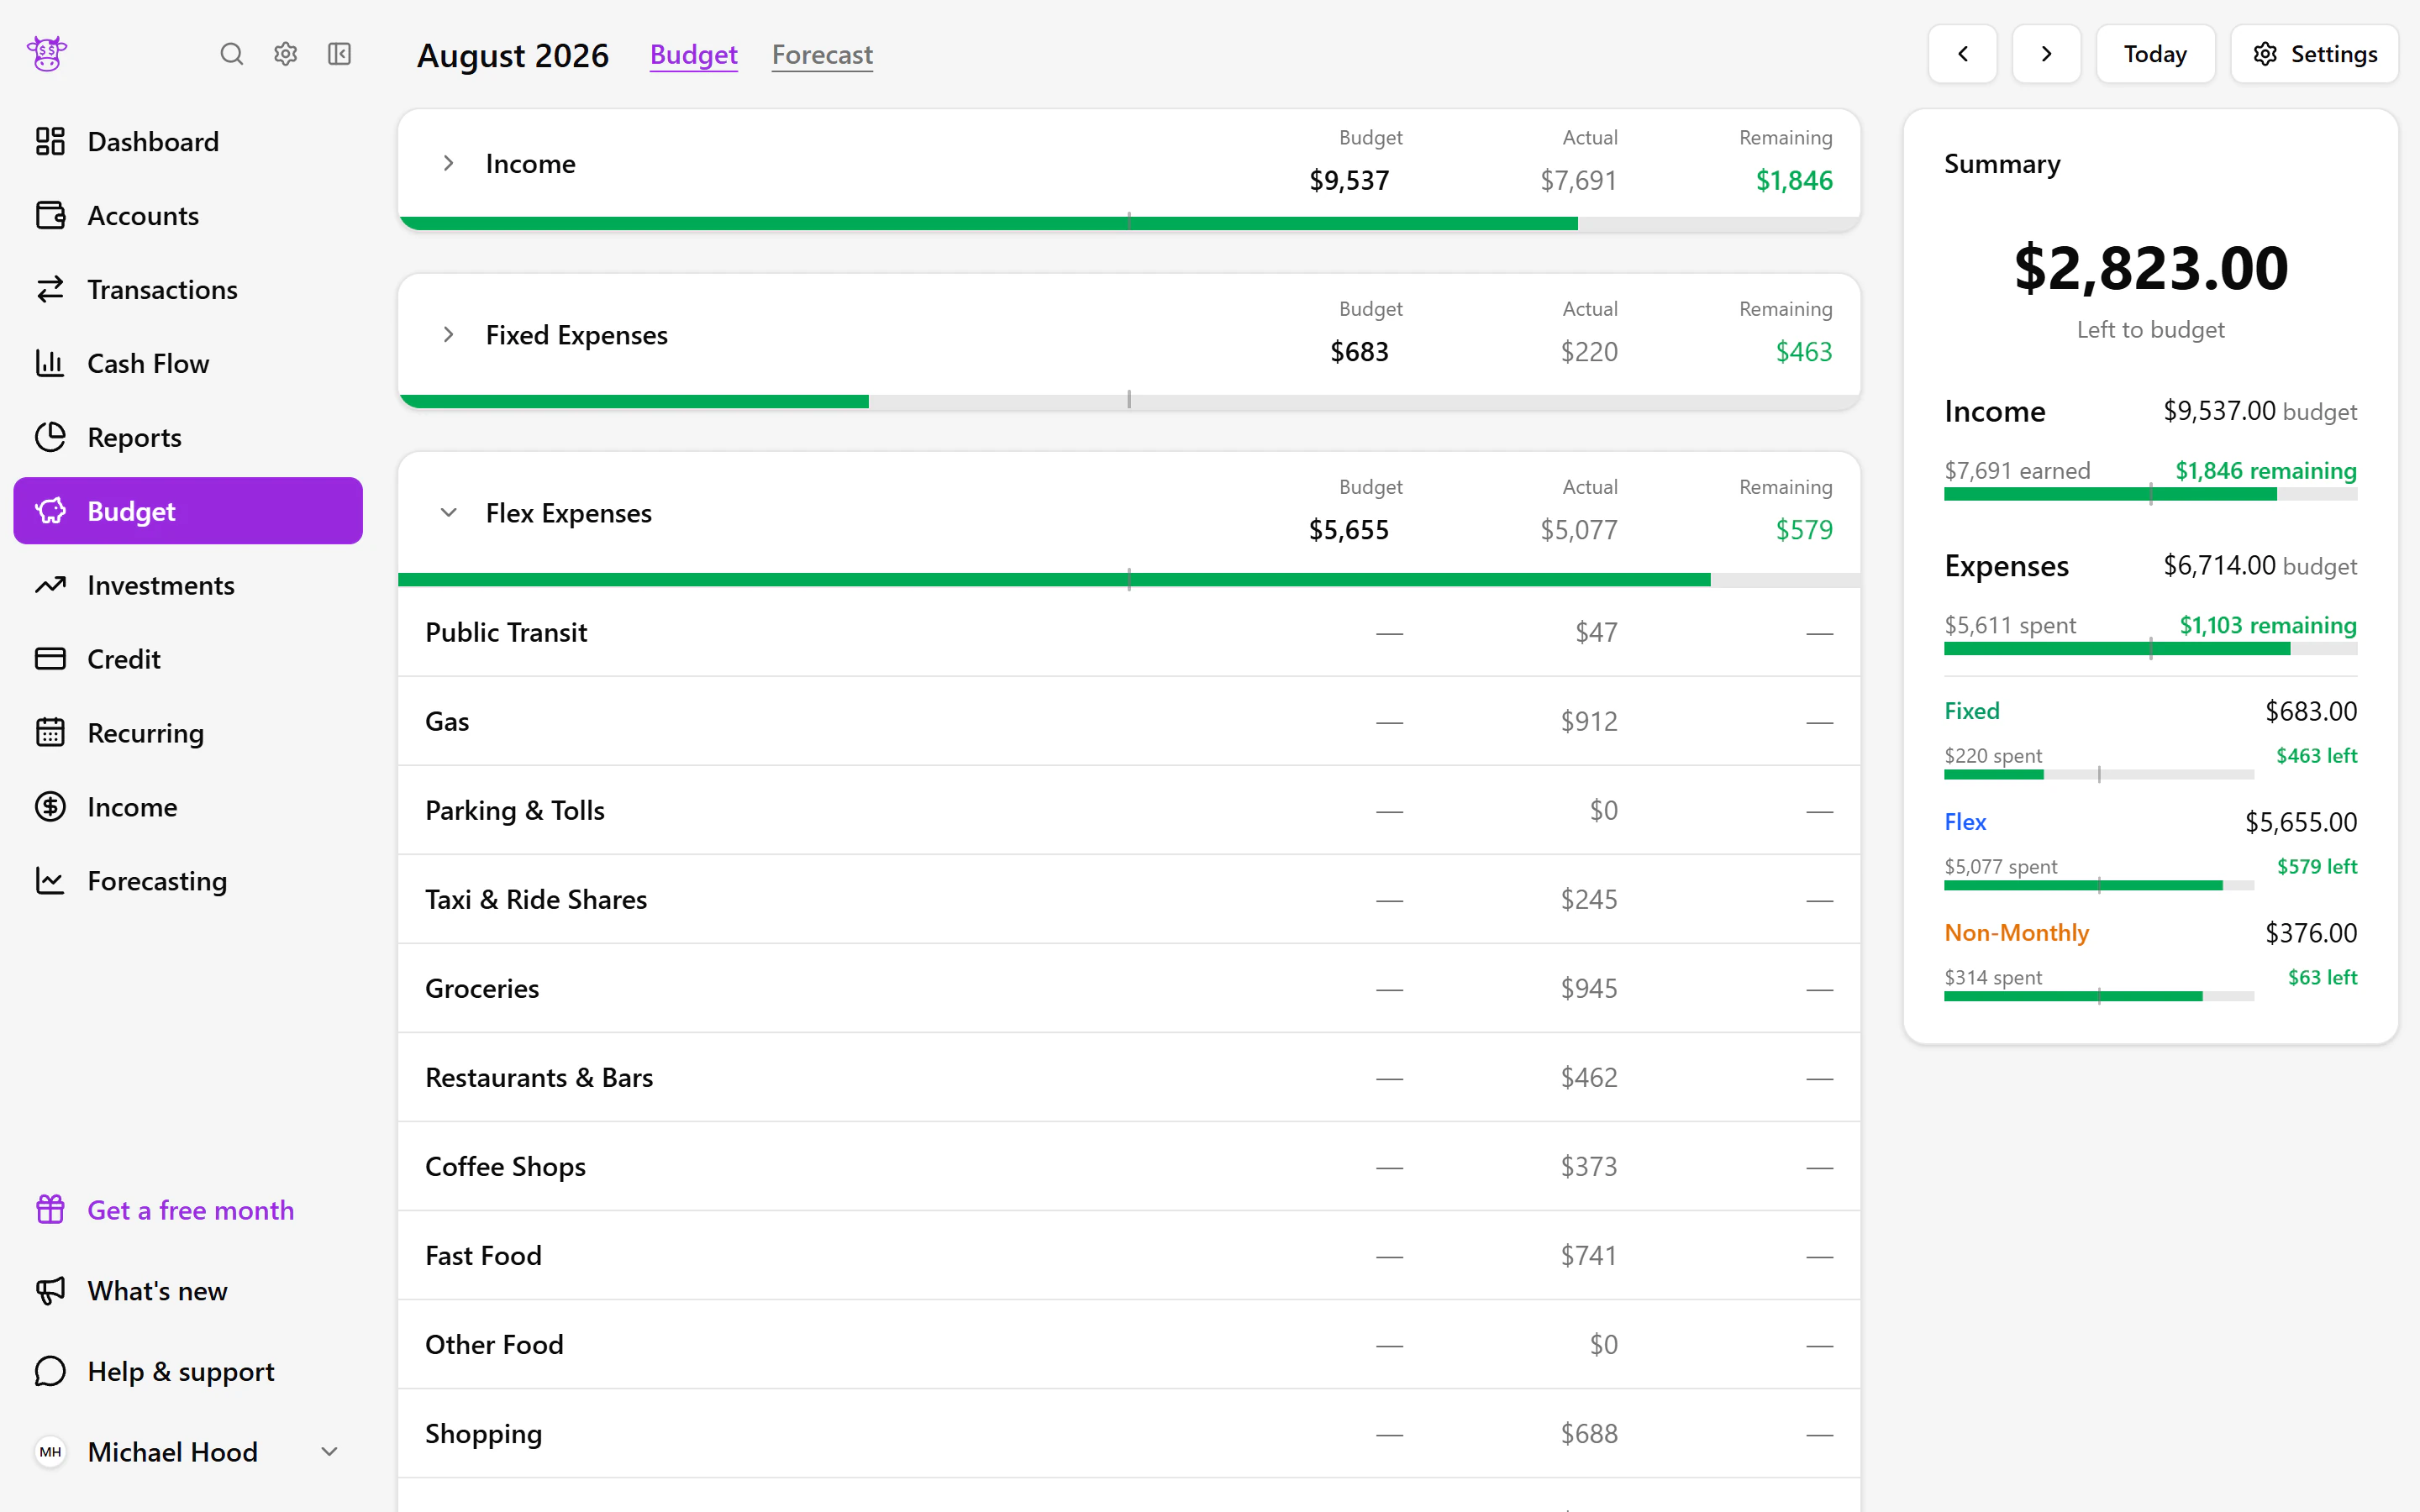This screenshot has height=1512, width=2420.
Task: Go to previous month arrow
Action: (x=1962, y=54)
